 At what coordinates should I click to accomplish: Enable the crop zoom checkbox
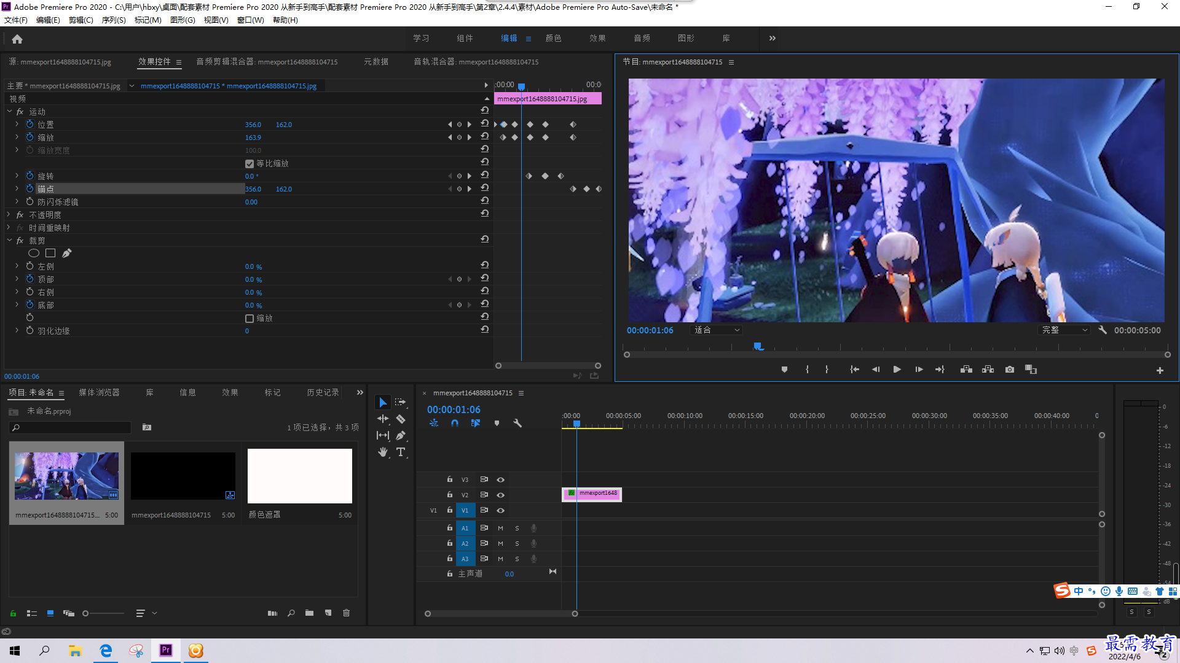[x=250, y=319]
